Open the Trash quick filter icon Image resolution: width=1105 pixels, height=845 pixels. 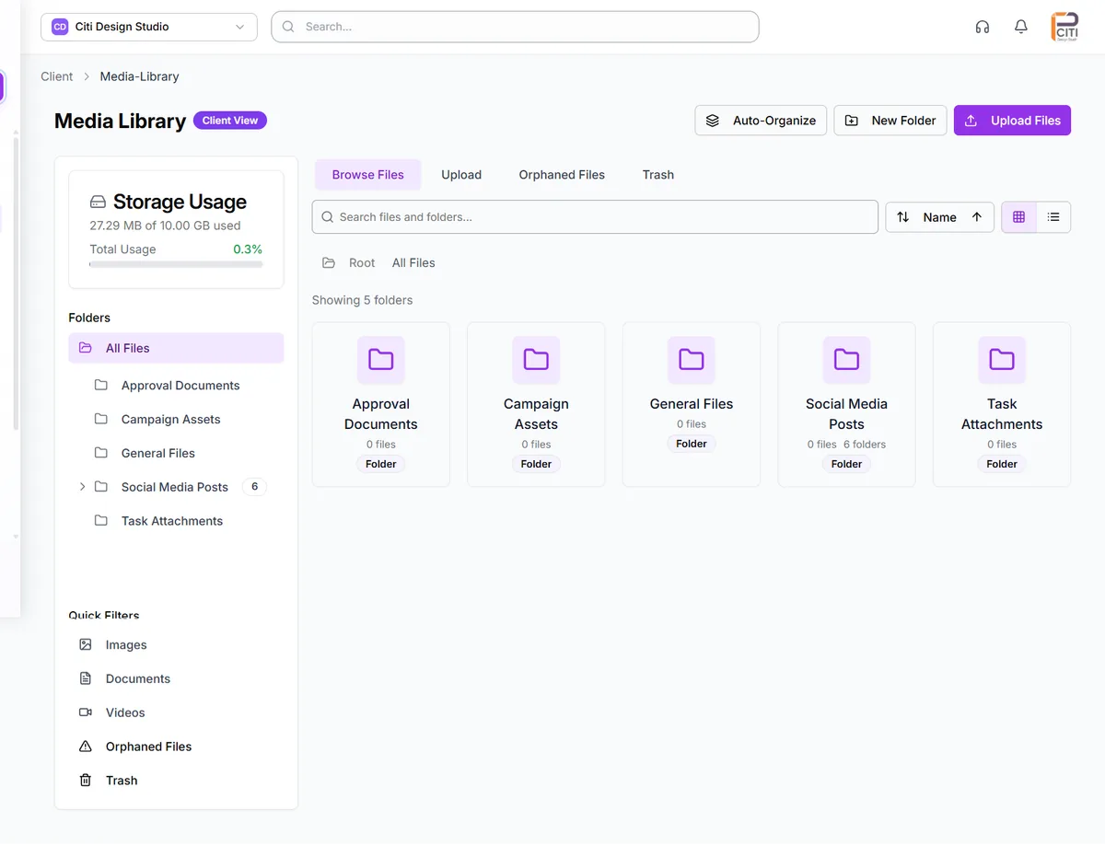tap(86, 780)
